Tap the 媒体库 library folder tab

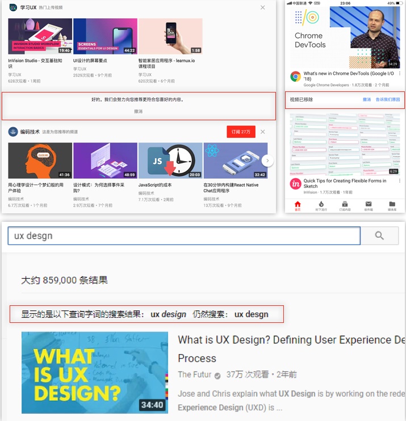(392, 206)
